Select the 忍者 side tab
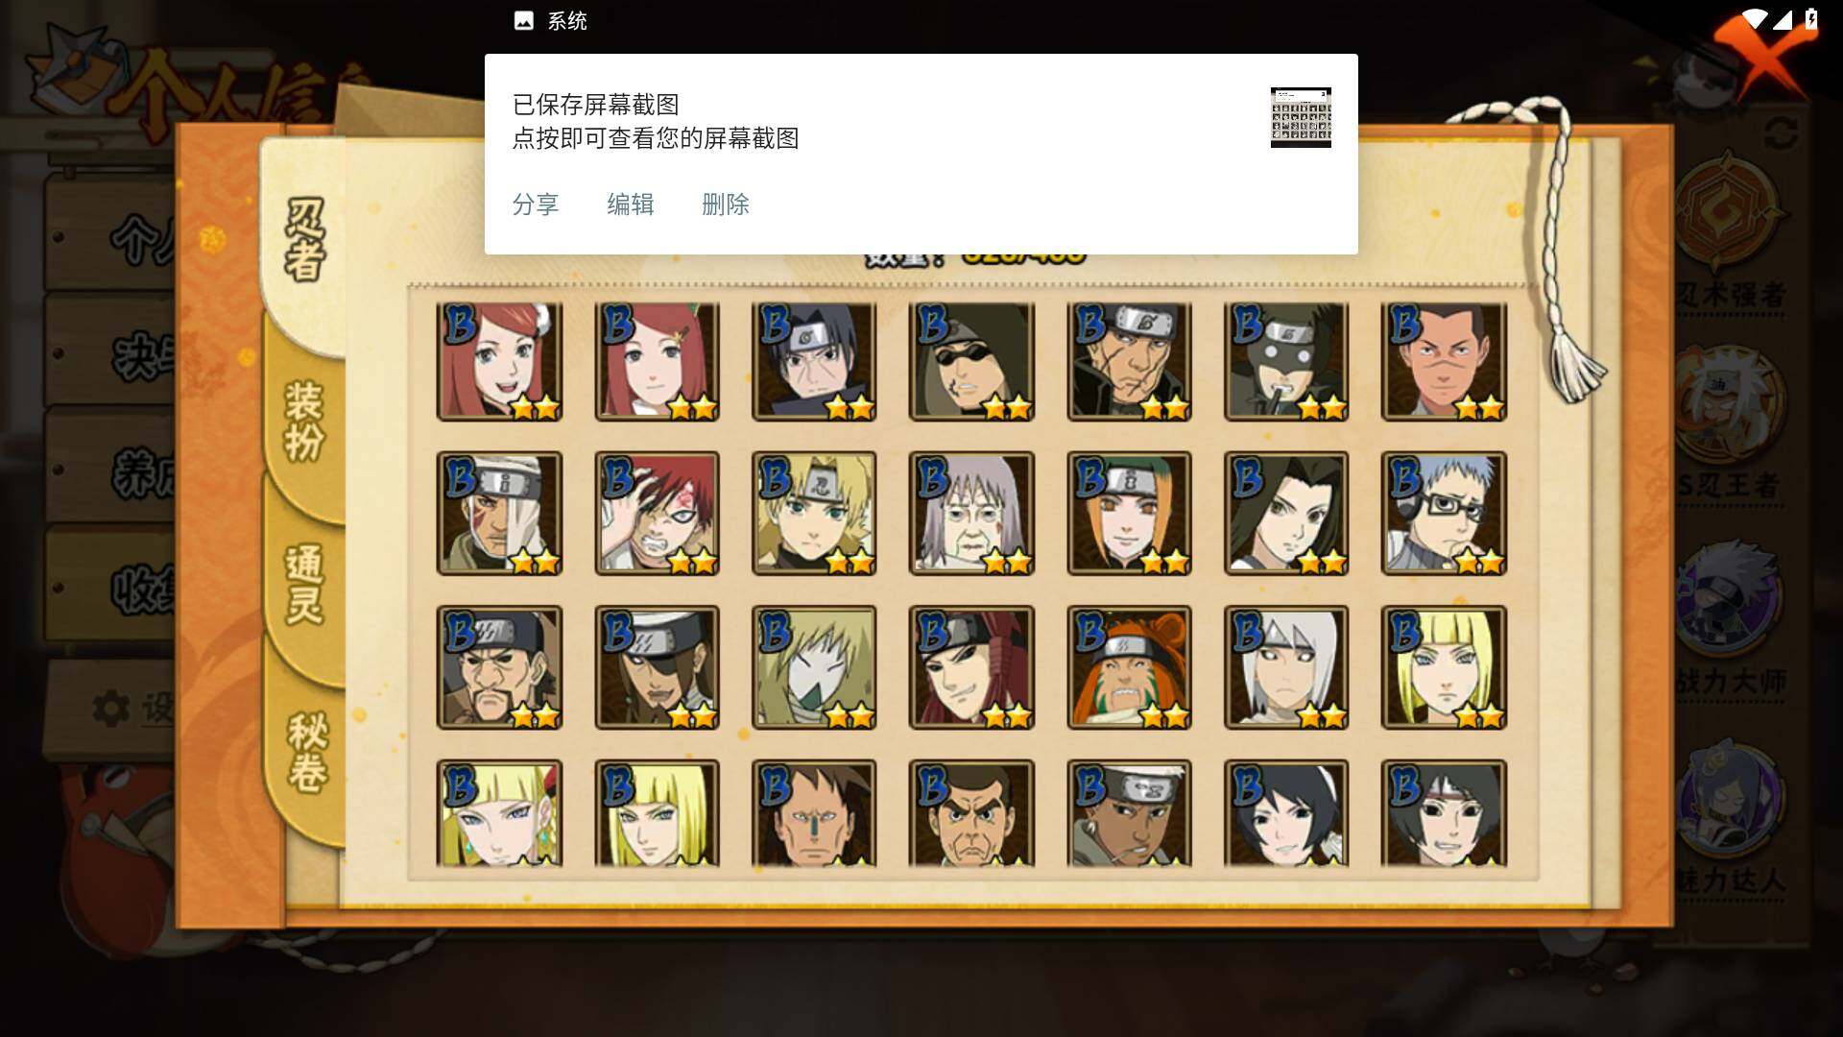The image size is (1843, 1037). [305, 240]
